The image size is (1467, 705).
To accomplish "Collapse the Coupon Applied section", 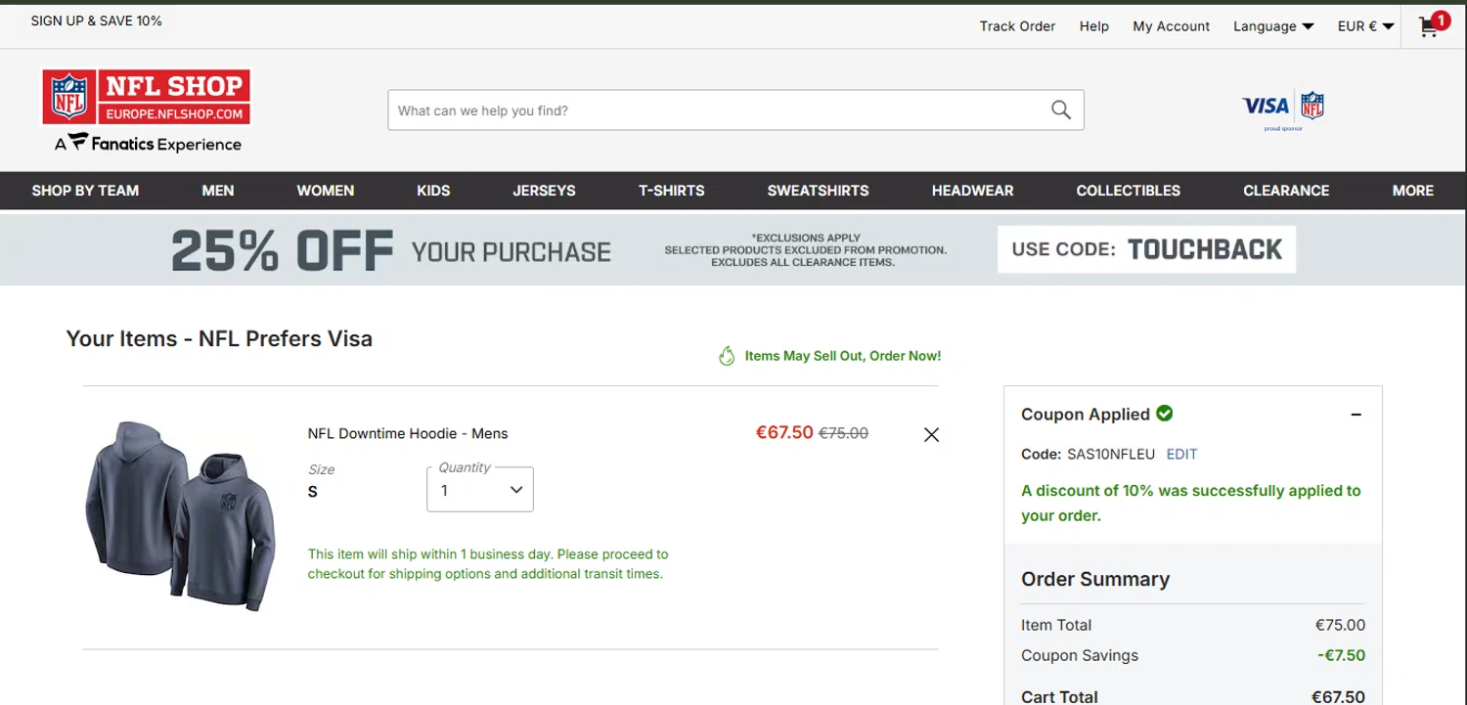I will [x=1356, y=415].
